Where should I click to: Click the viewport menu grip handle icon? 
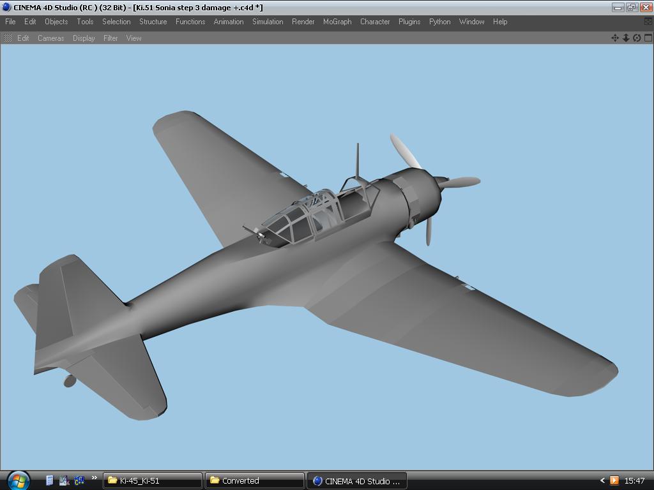(8, 38)
